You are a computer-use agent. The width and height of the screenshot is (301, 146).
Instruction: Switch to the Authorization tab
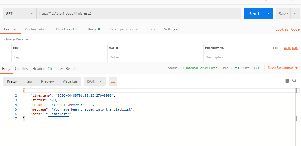pyautogui.click(x=36, y=29)
